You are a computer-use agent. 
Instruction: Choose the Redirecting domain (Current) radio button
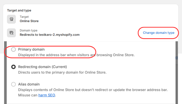pos(14,67)
